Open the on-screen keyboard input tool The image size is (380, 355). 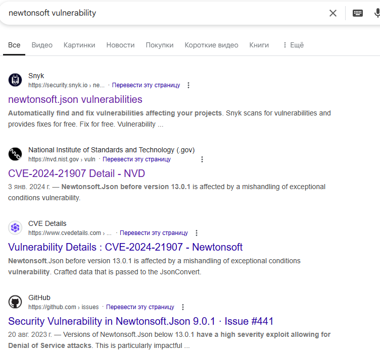(x=358, y=13)
